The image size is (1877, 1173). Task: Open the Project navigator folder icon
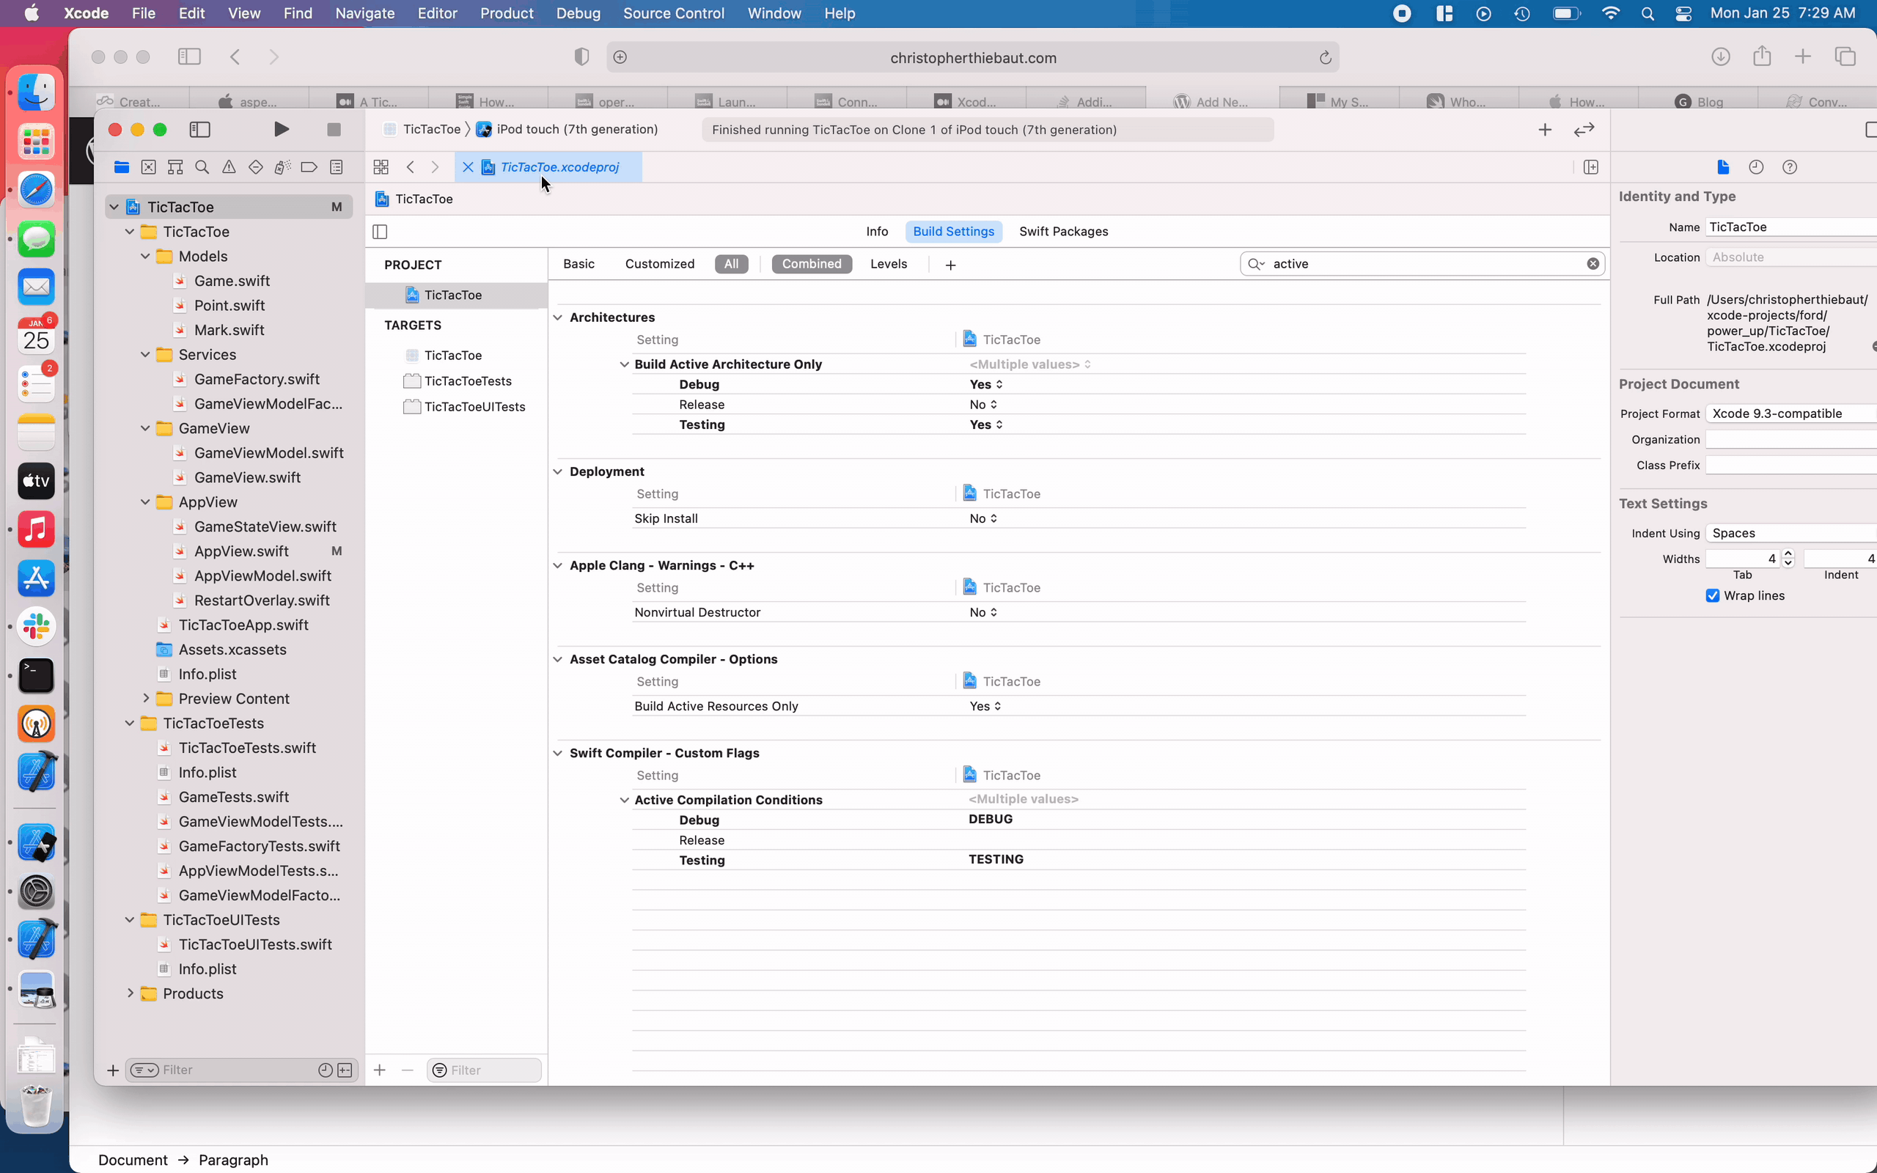122,167
